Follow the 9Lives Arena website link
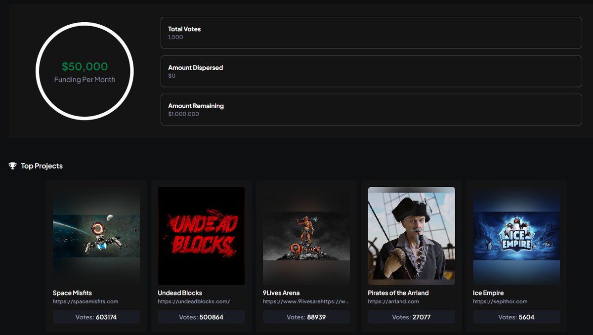This screenshot has height=335, width=593. (x=306, y=301)
